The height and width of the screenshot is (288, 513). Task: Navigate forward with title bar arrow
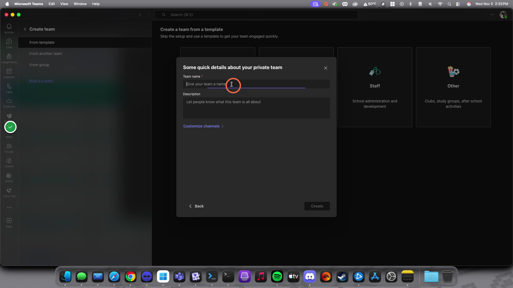[x=149, y=15]
